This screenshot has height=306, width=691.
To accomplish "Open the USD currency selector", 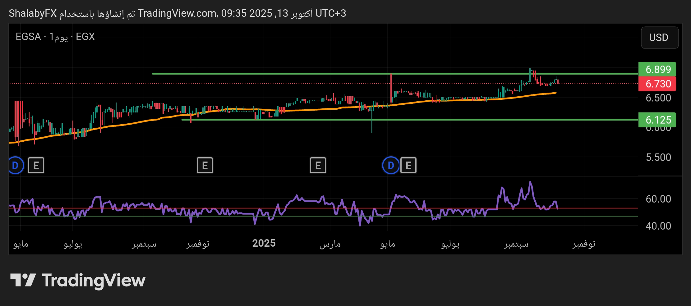I will (659, 38).
